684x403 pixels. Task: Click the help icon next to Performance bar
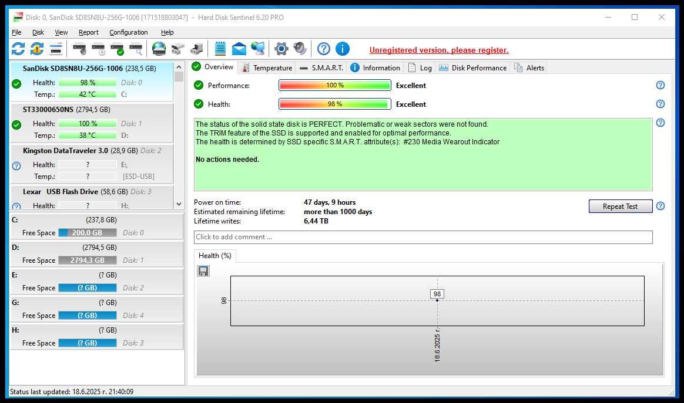[x=660, y=85]
